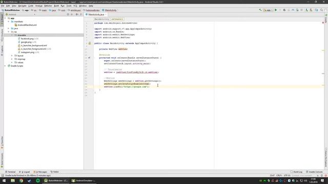Expand the layout folder

(12, 56)
